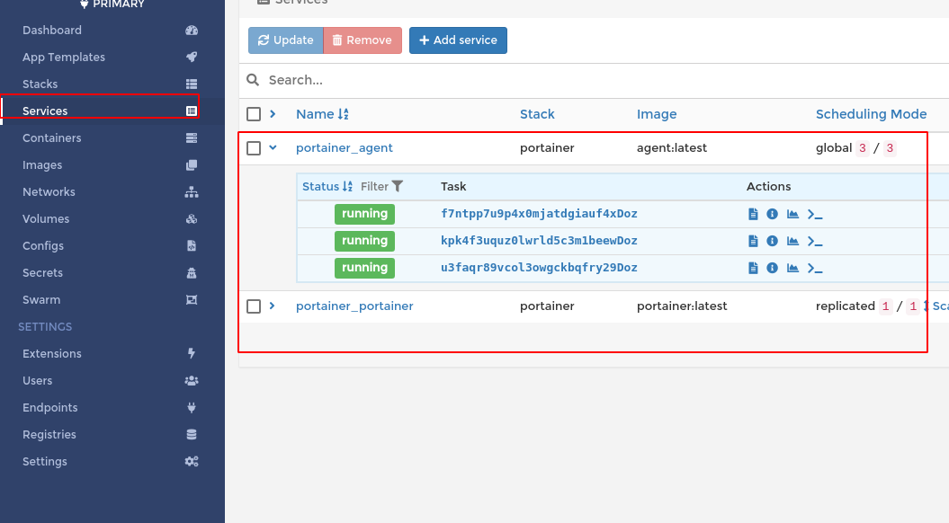949x523 pixels.
Task: Open task u3faqr89vcol3owgckbqfry29Doz
Action: tap(539, 267)
